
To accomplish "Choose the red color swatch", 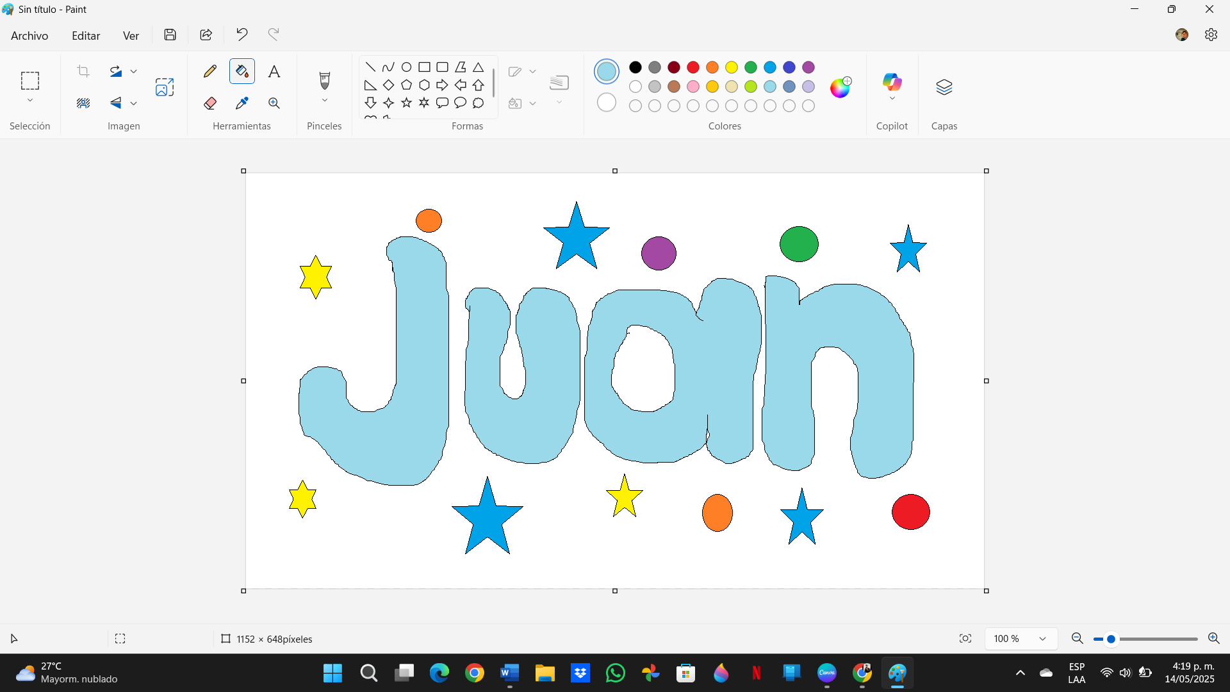I will coord(693,67).
